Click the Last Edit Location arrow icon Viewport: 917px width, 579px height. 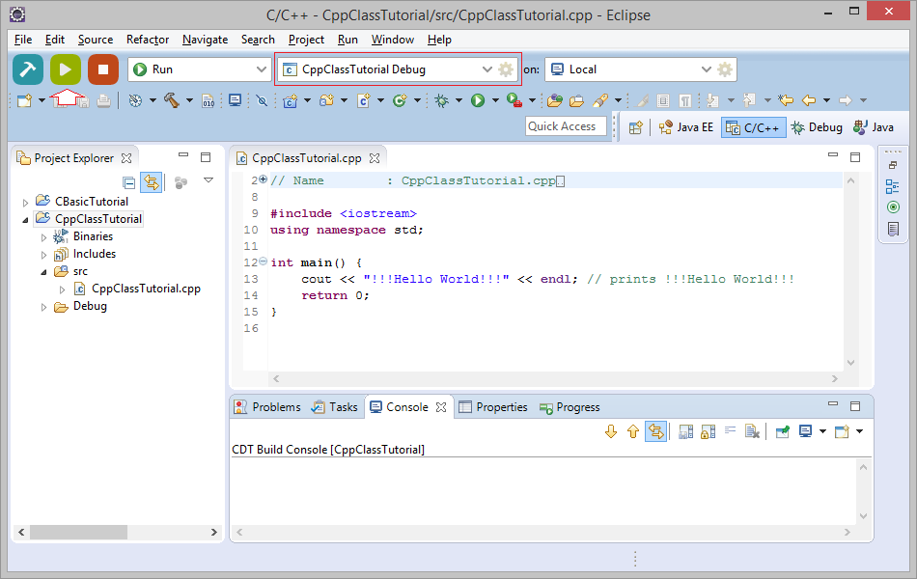tap(786, 100)
